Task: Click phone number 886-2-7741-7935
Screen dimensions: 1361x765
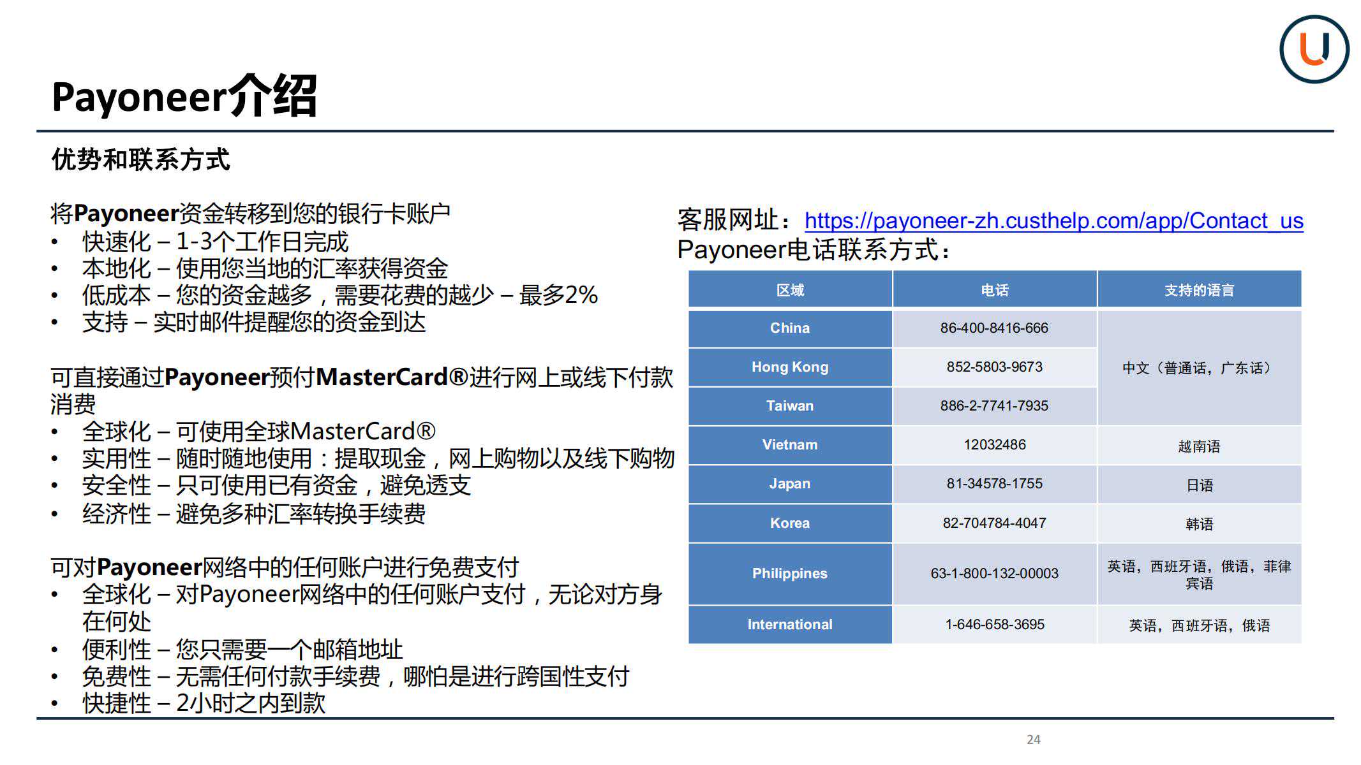Action: tap(994, 406)
